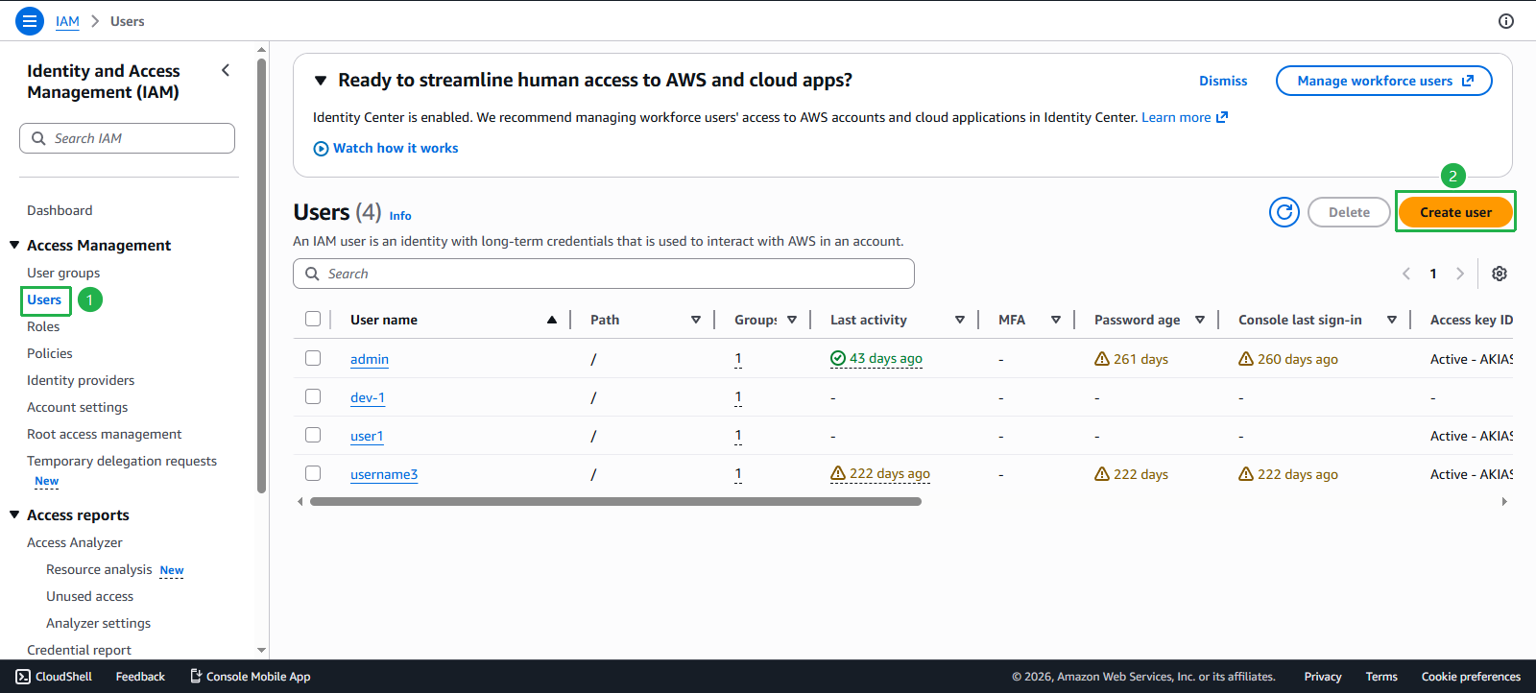
Task: Open Cookie preferences in footer
Action: tap(1471, 677)
